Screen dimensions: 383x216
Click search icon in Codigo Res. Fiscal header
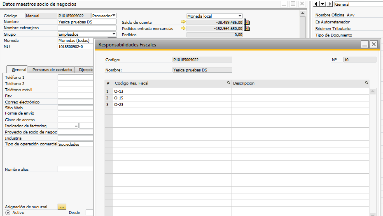[x=229, y=83]
